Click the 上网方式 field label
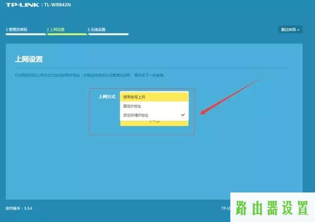Screen dimensions: 315x222 pos(107,97)
